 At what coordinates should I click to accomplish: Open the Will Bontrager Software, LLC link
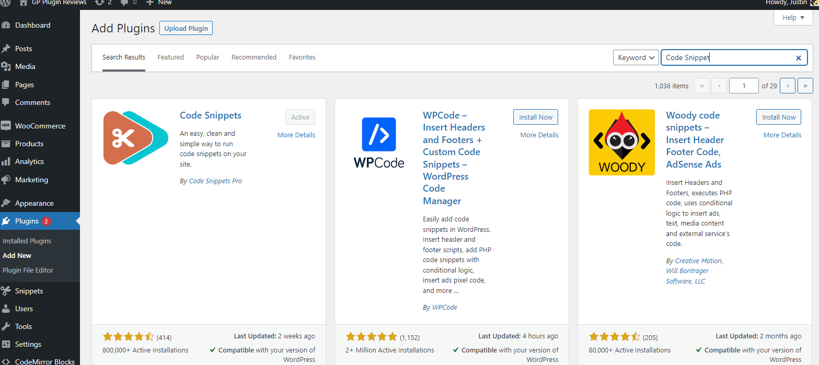point(687,276)
